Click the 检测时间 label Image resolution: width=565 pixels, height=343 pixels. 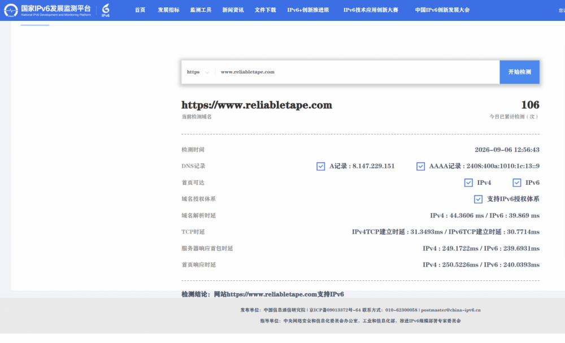tap(193, 150)
